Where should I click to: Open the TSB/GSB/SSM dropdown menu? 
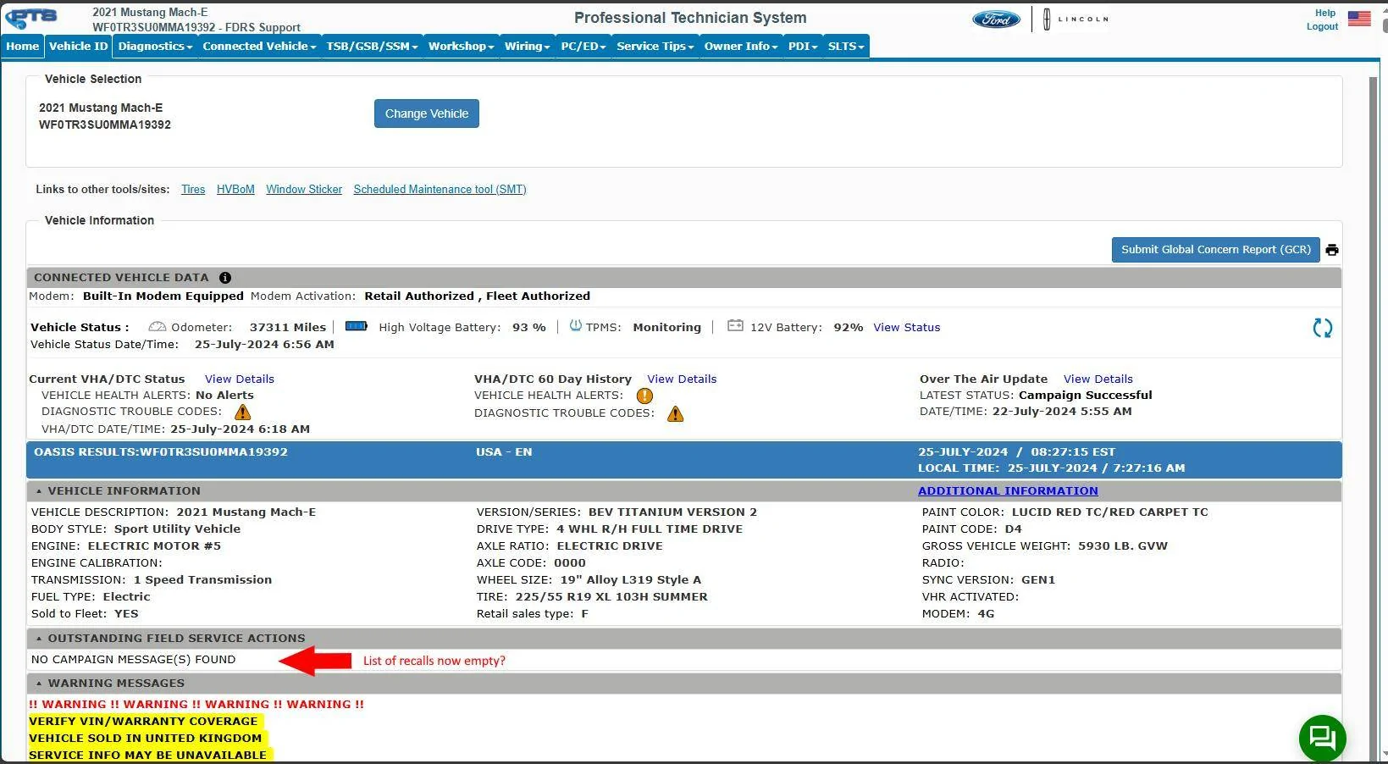tap(372, 47)
